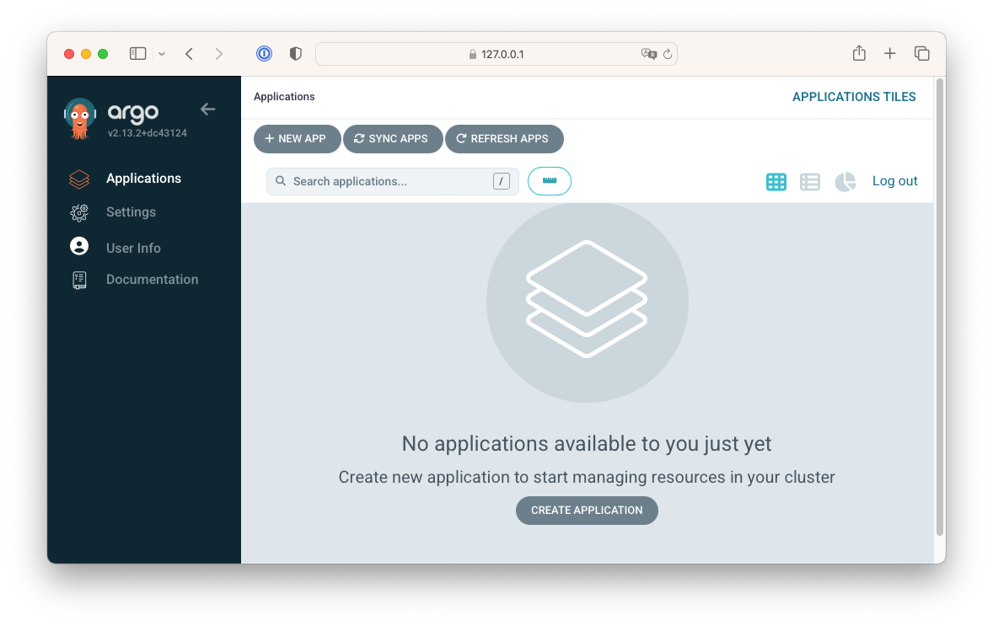Screen dimensions: 993x626
Task: Open the Safari sidebar dropdown chevron
Action: [162, 55]
